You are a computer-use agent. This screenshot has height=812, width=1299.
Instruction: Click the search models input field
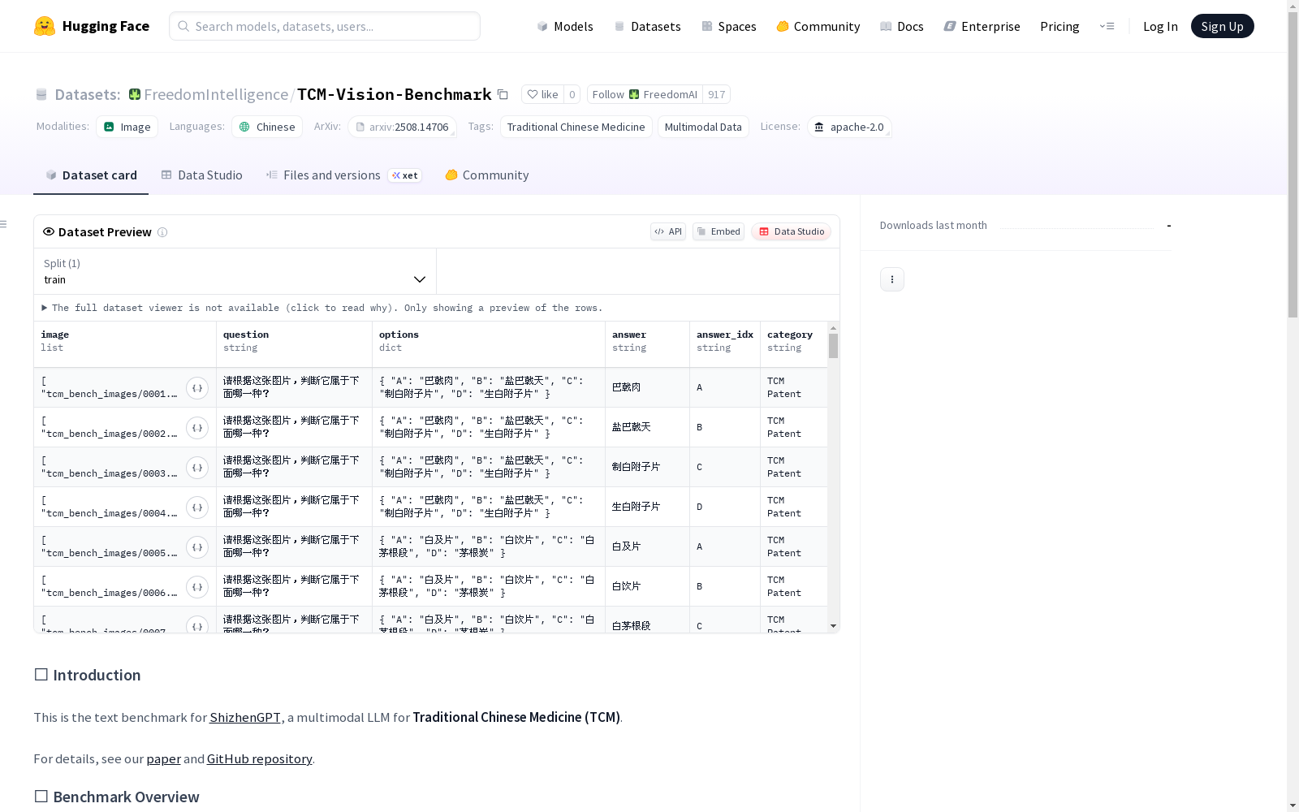tap(325, 26)
